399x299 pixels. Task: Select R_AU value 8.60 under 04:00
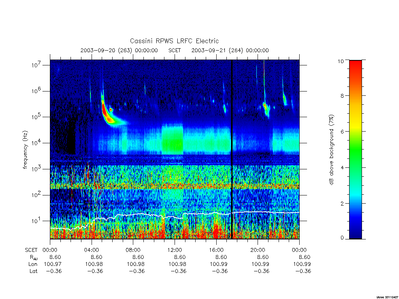pos(97,257)
